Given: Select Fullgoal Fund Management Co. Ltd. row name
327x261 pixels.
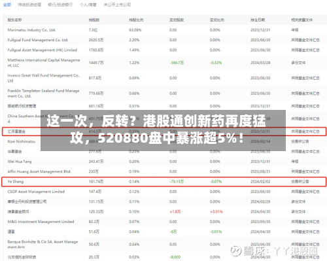Looking at the screenshot, I should pos(38,40).
